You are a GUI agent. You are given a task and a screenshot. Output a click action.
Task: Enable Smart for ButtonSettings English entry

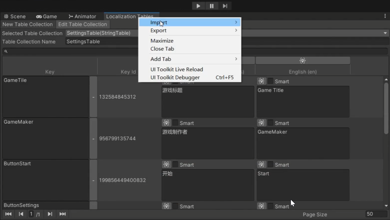(x=271, y=206)
